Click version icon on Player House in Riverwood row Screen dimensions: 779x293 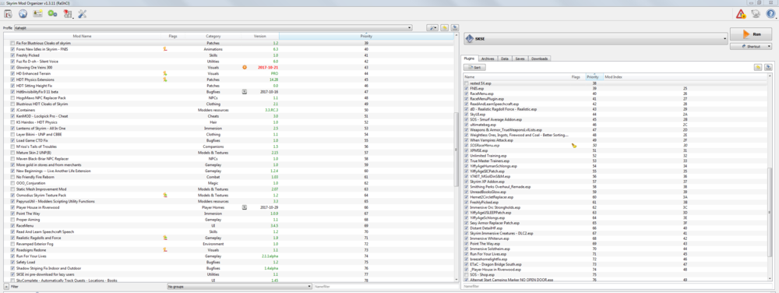(245, 207)
